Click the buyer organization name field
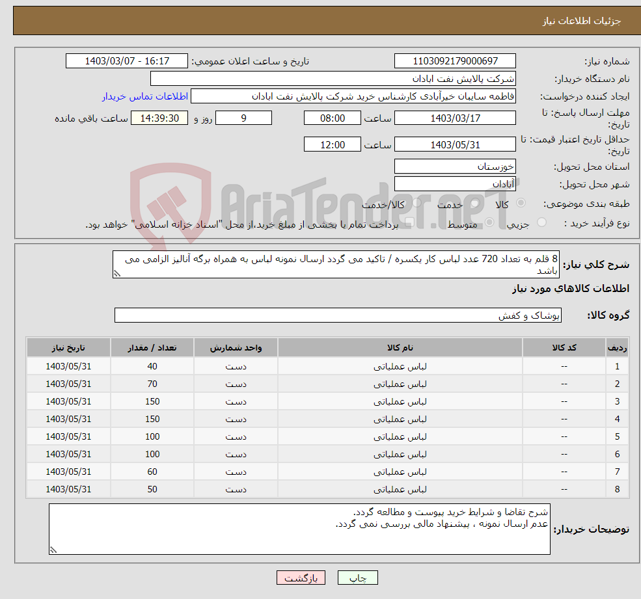This screenshot has height=599, width=641. (x=333, y=79)
